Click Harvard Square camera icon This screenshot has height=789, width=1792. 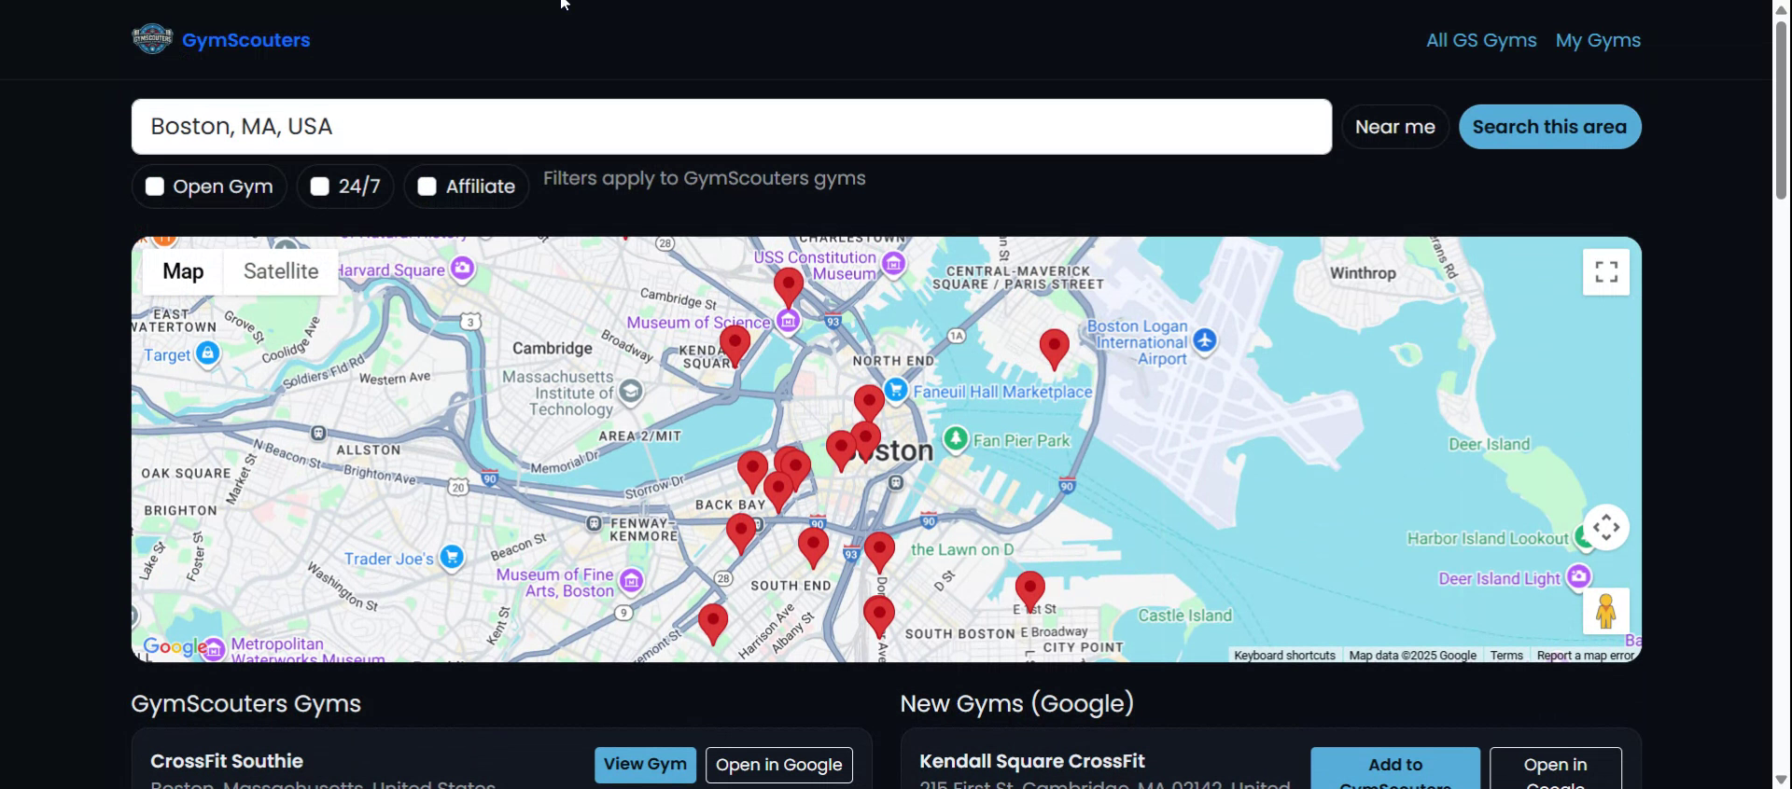tap(462, 270)
